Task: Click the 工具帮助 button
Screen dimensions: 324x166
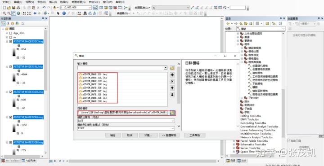Action: [x=195, y=135]
